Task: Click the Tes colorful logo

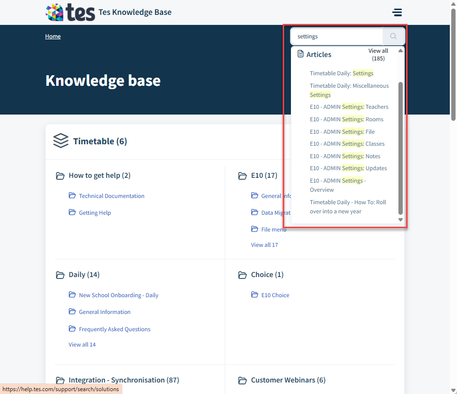Action: pyautogui.click(x=70, y=12)
